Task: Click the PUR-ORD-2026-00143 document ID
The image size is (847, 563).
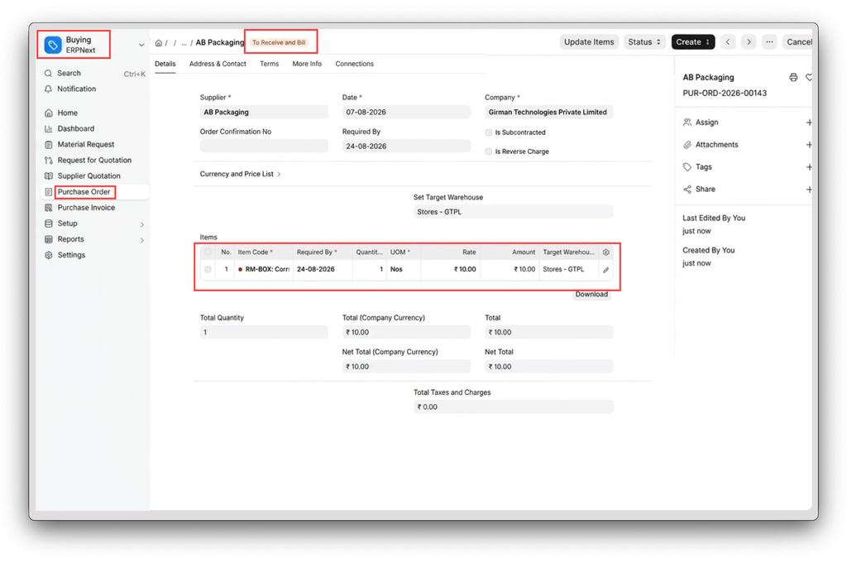Action: (725, 93)
